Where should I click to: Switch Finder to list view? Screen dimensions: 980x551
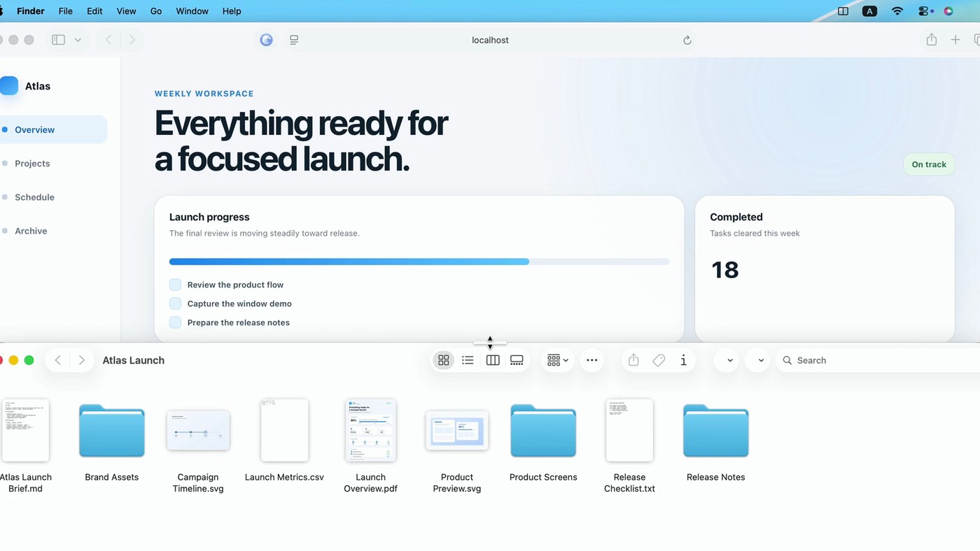pos(468,360)
